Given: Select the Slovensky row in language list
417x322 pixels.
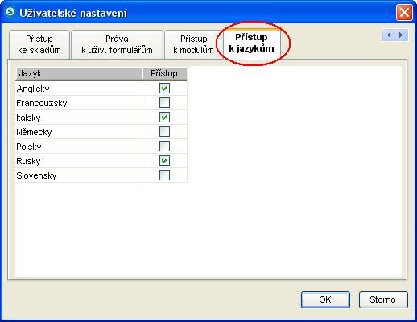Looking at the screenshot, I should point(101,175).
